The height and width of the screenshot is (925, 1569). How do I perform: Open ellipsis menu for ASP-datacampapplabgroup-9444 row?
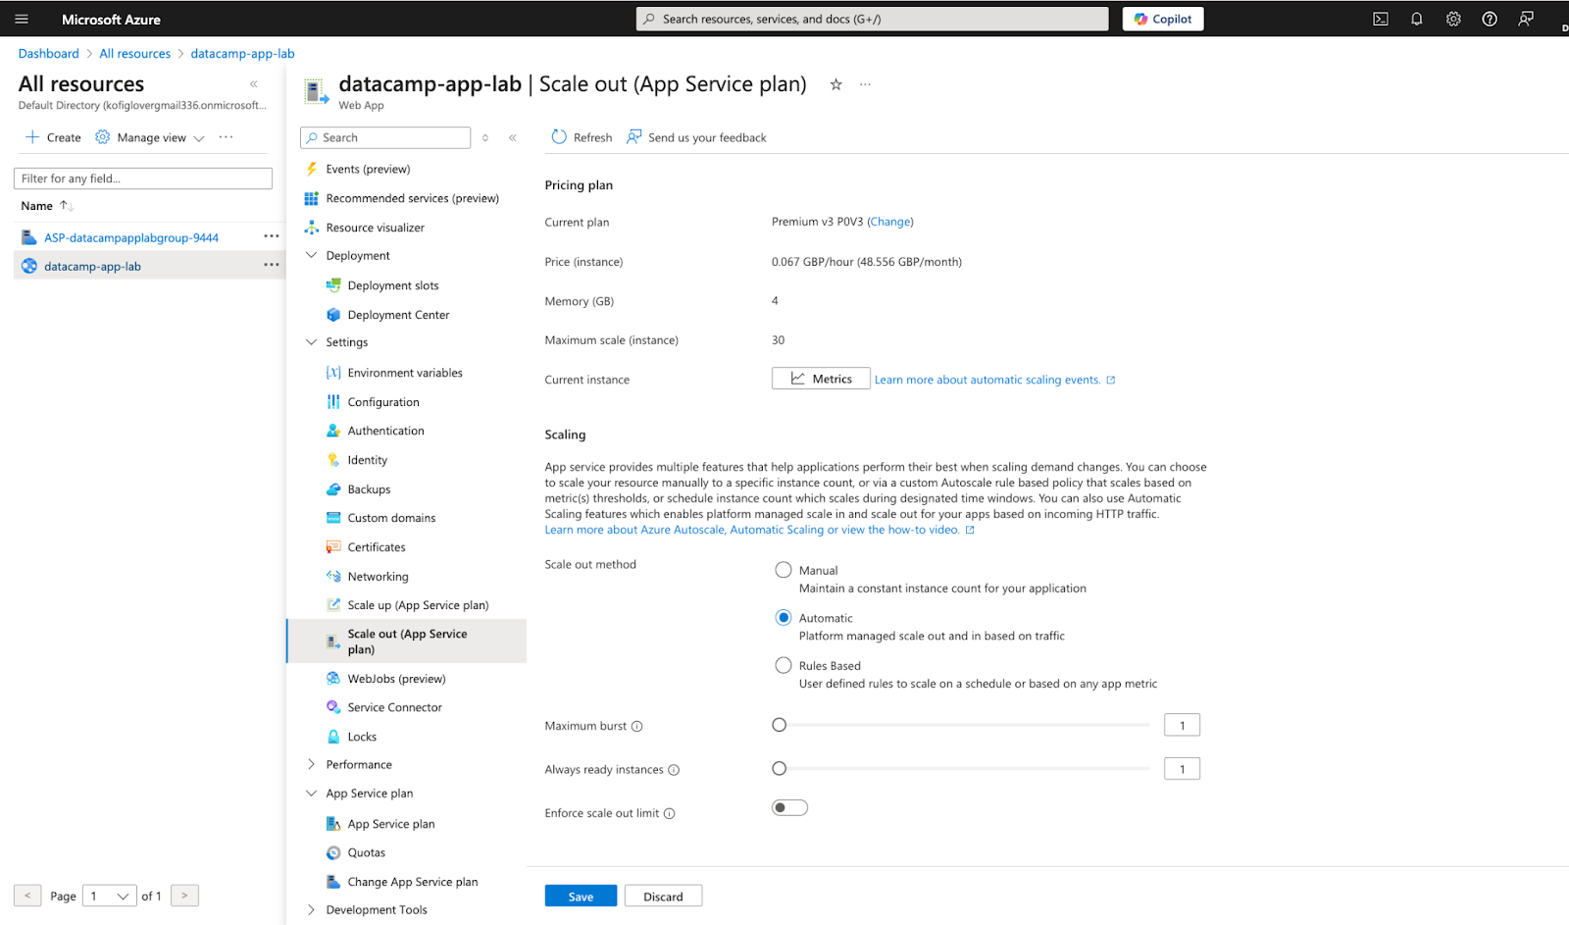[x=272, y=236]
